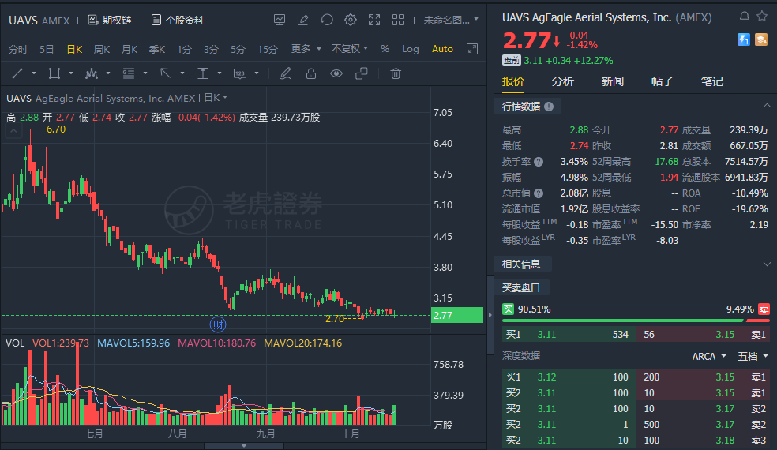Open Fibonacci tool dropdown arrow
777x450 pixels.
(145, 73)
